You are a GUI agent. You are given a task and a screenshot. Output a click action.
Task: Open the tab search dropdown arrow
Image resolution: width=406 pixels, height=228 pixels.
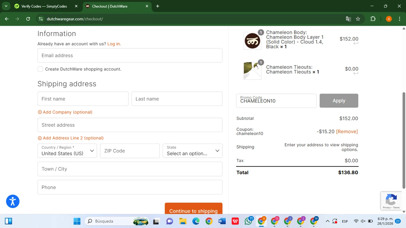6,6
